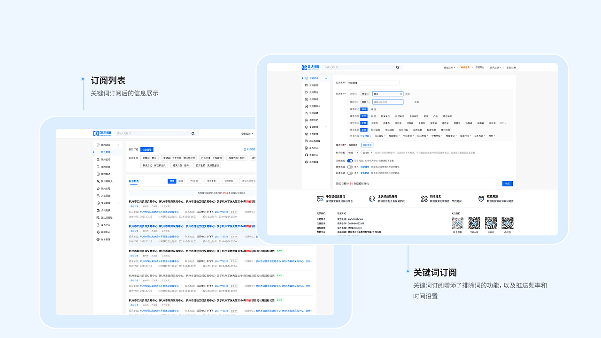Click 浏览历史 icon in keyword subscription sidebar
This screenshot has height=338, width=601.
(306, 120)
